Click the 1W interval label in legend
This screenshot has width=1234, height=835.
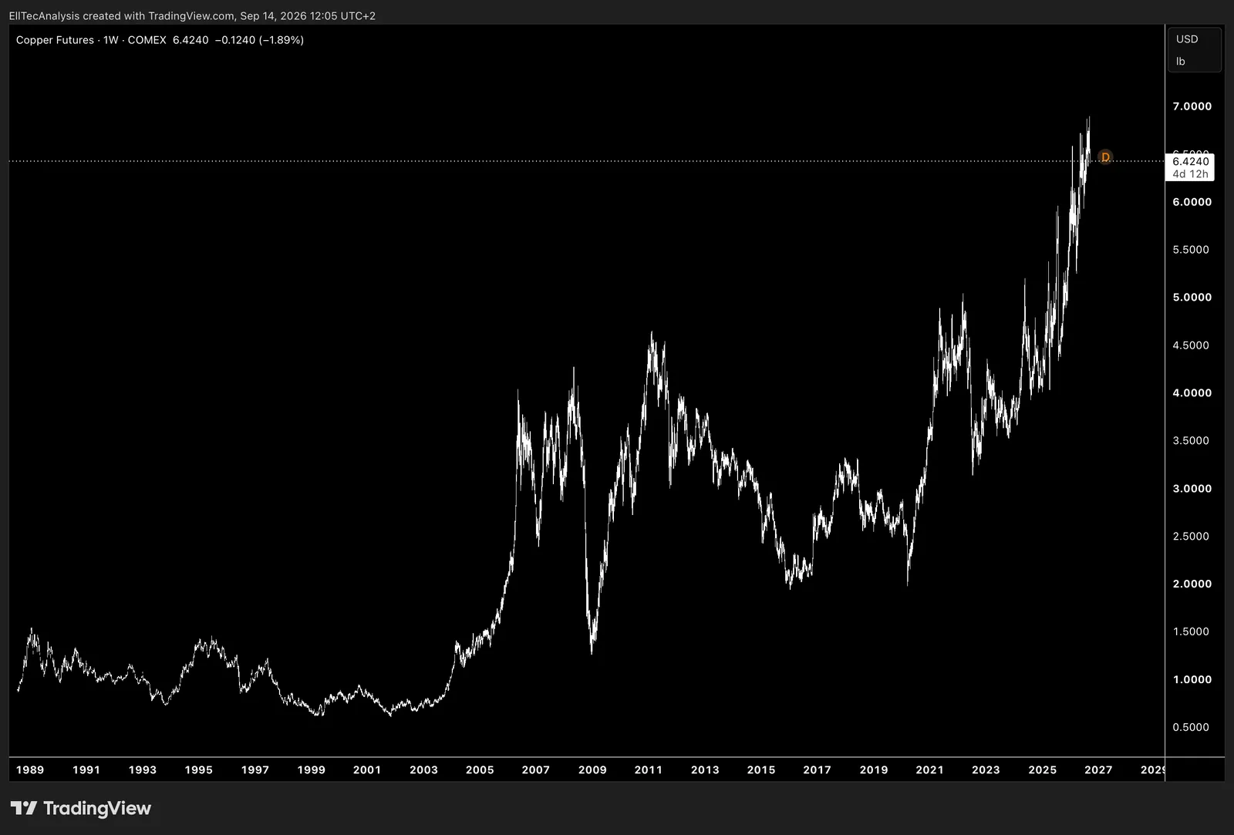(111, 40)
